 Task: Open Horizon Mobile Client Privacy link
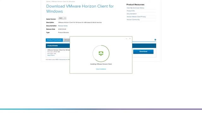(x=136, y=17)
